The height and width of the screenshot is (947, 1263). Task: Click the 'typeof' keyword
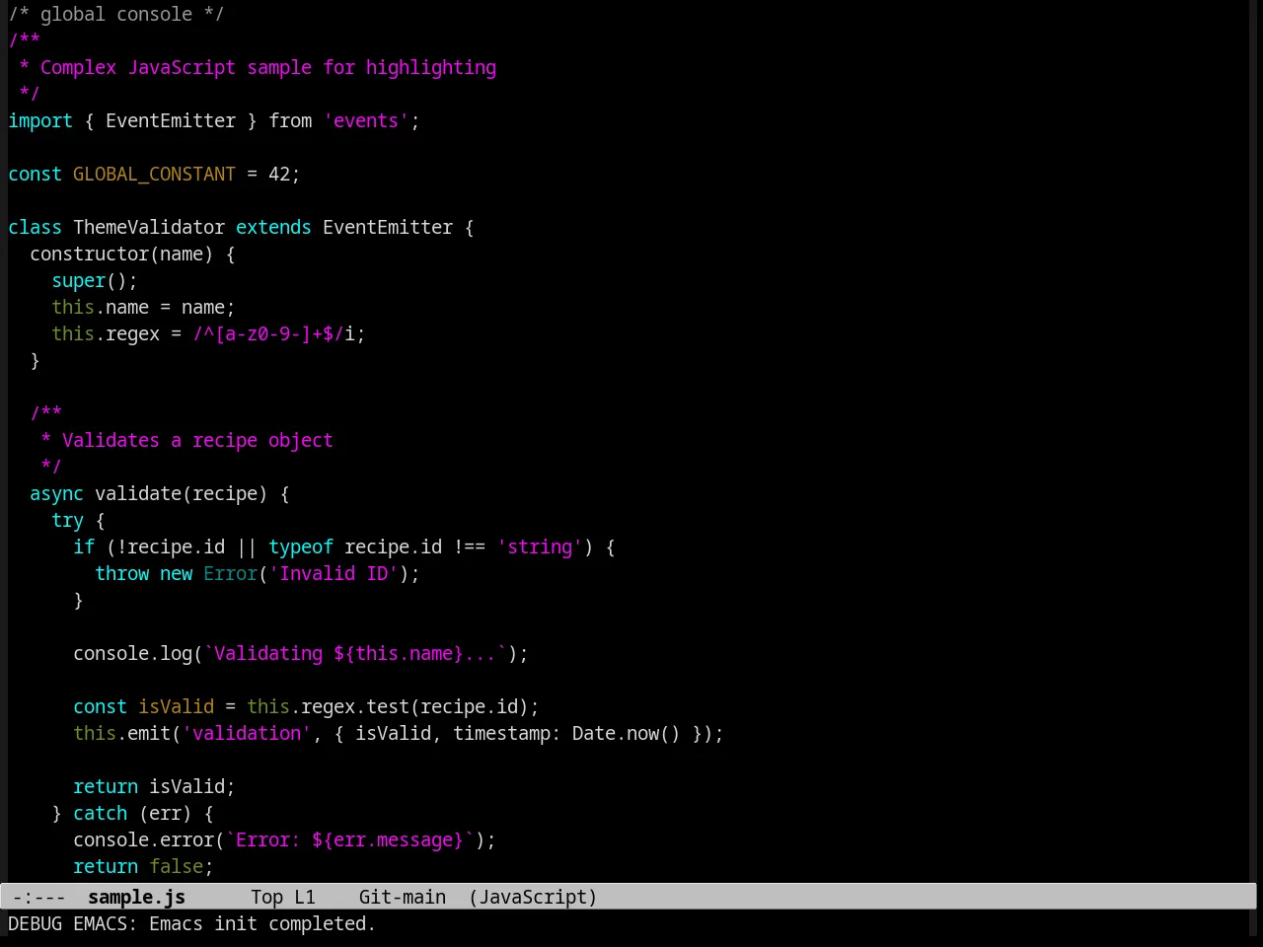point(301,546)
